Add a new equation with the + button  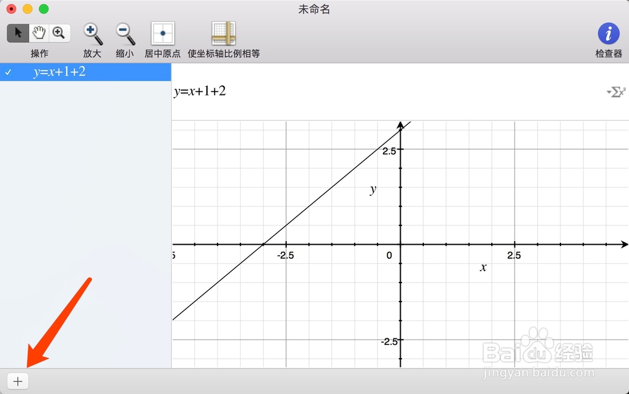[x=18, y=381]
